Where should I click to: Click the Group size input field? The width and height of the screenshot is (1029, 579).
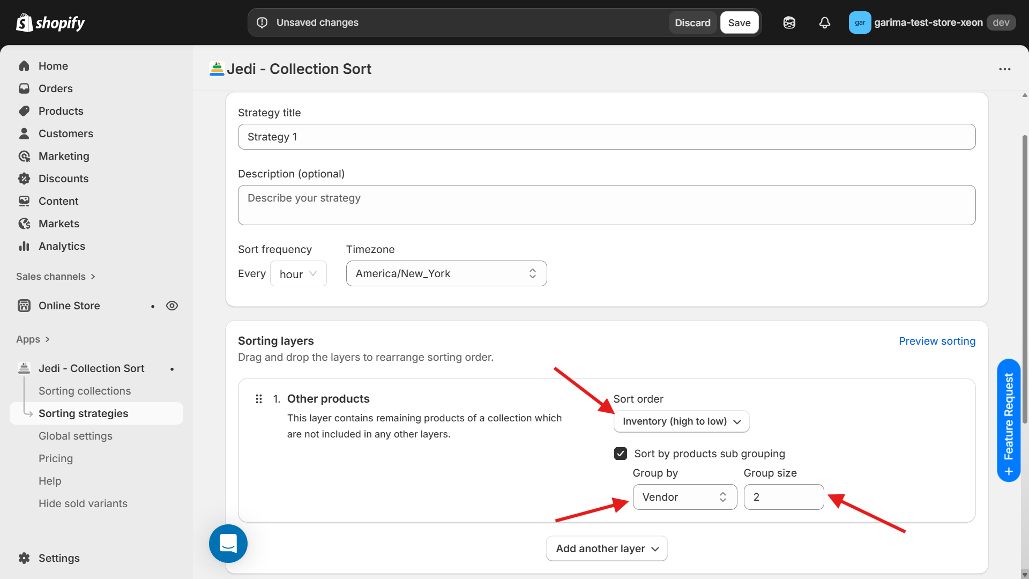784,497
